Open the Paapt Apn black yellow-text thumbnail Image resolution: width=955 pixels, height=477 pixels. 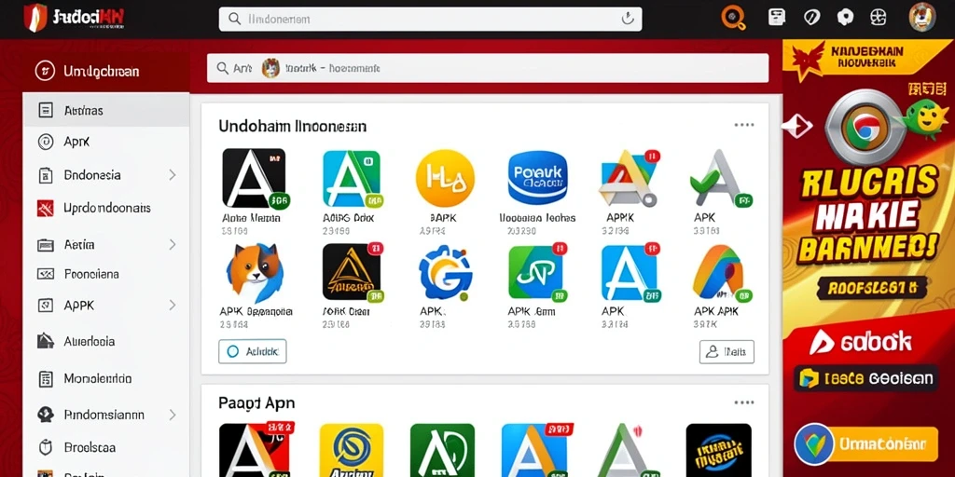click(719, 450)
